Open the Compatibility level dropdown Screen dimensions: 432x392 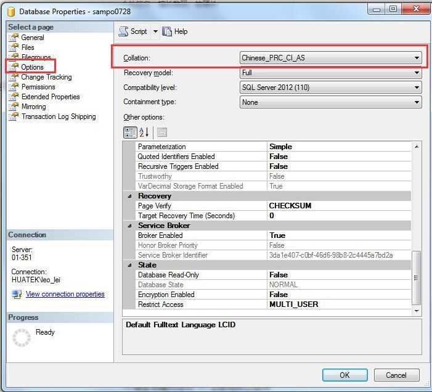(x=330, y=88)
